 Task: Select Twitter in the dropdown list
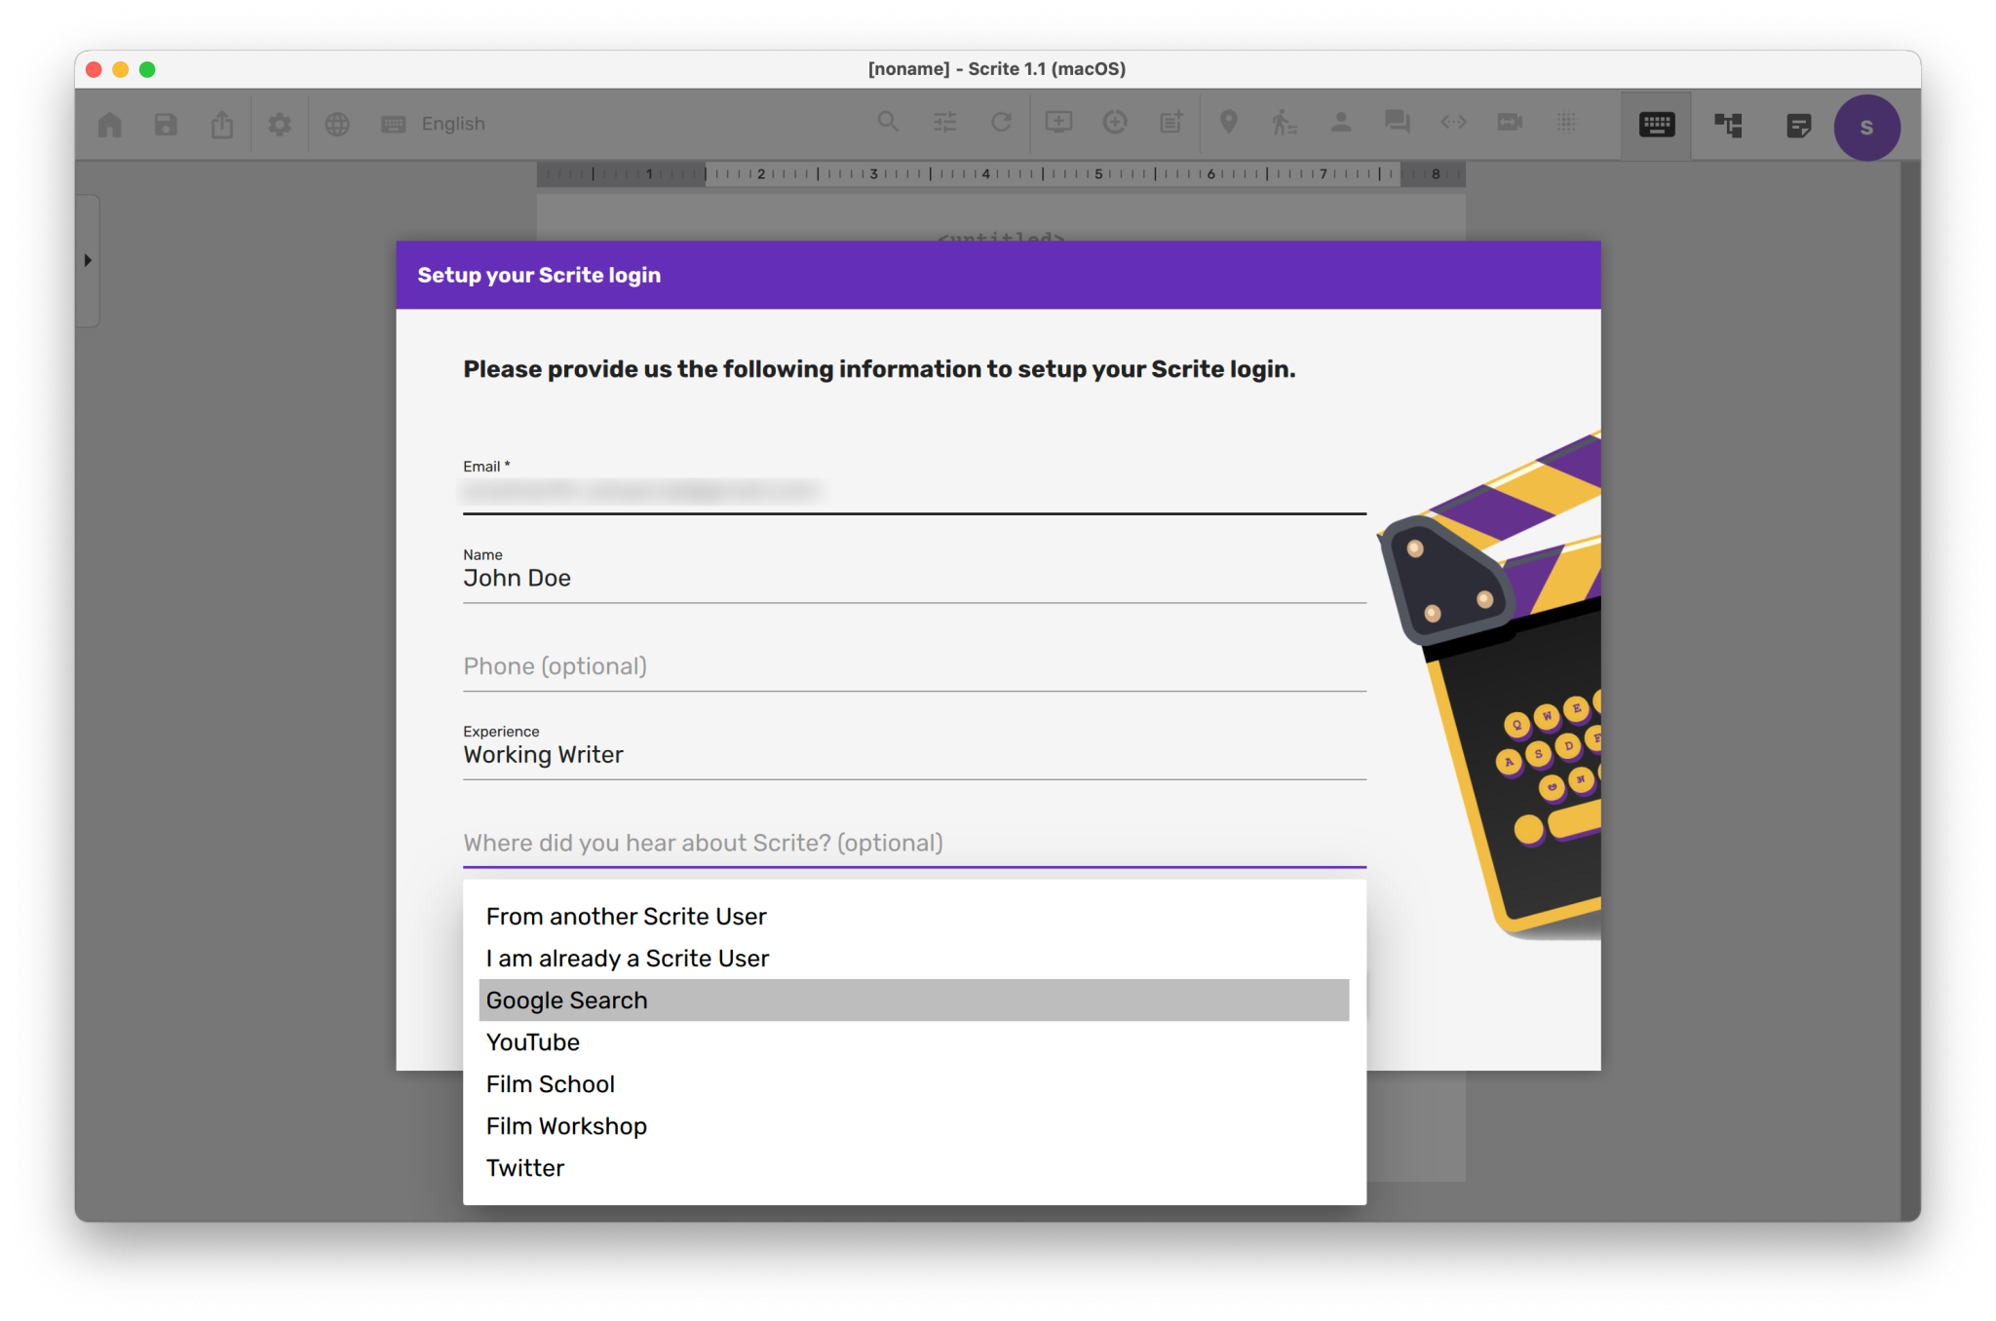click(525, 1168)
